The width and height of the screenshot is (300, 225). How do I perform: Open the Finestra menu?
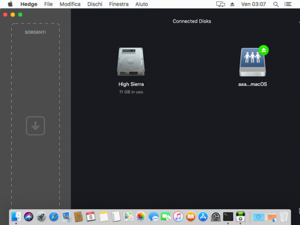pos(119,4)
